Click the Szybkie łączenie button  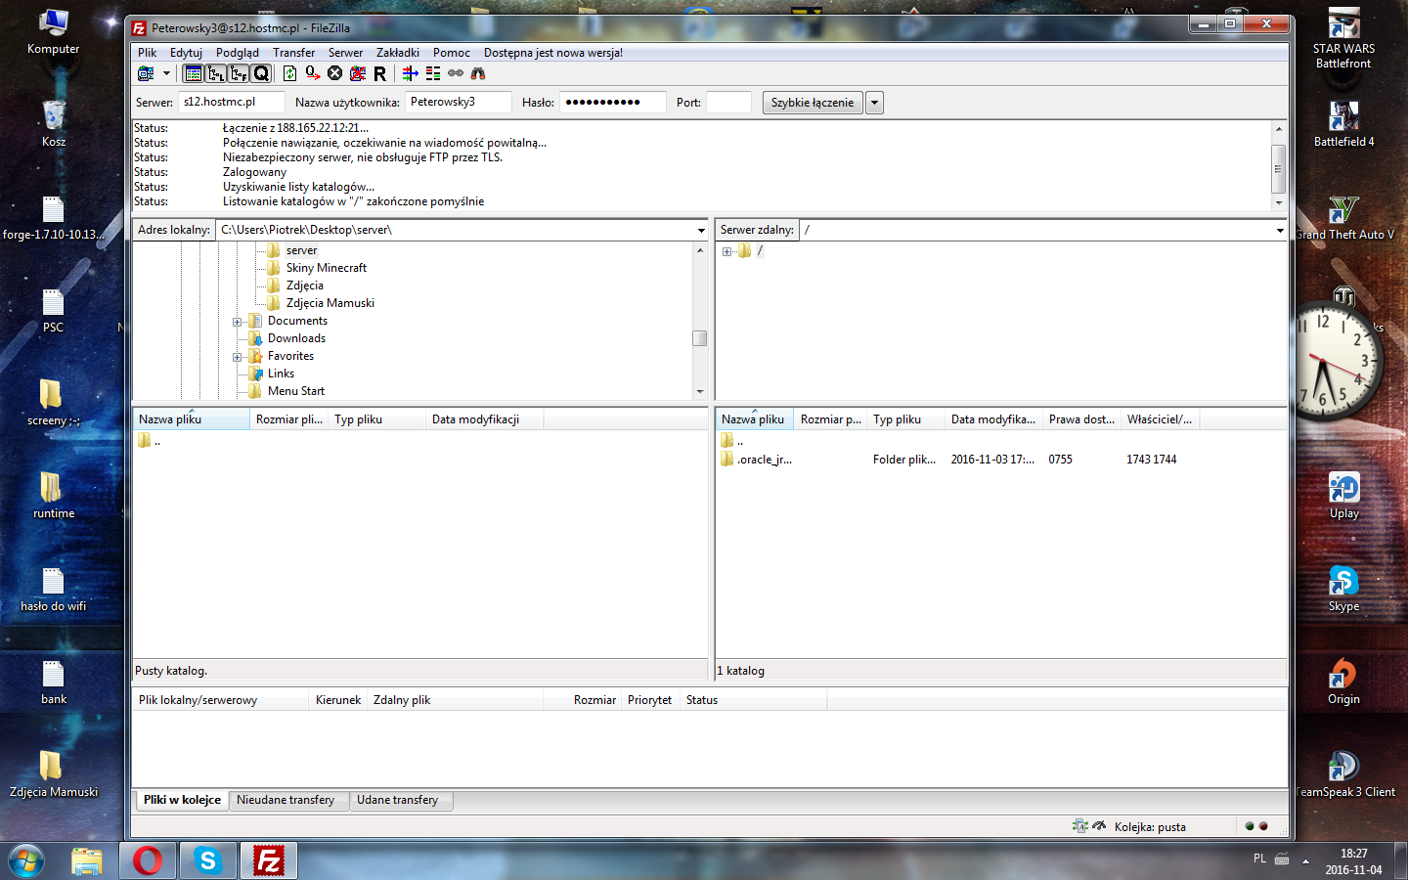coord(812,103)
